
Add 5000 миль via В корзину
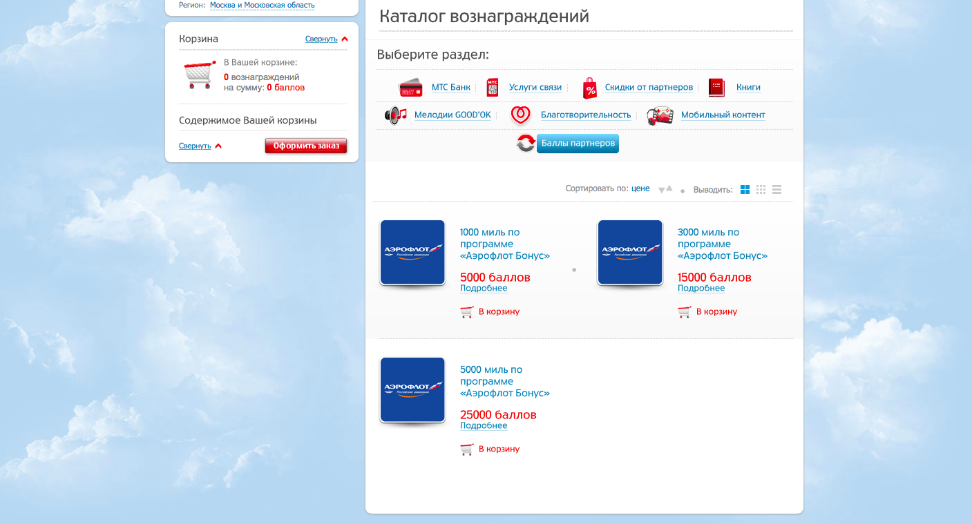[x=499, y=449]
